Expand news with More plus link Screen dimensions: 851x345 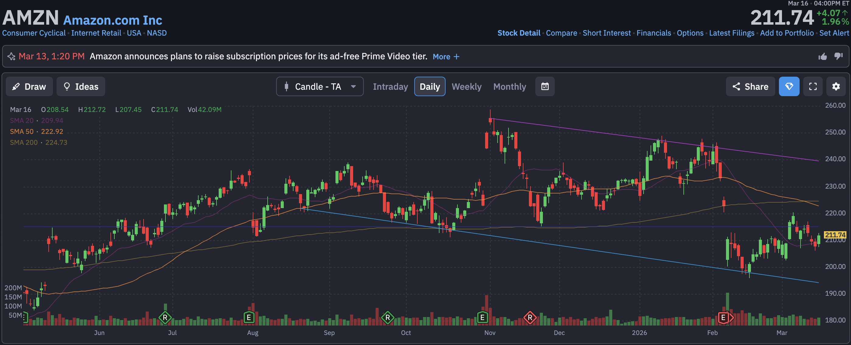click(446, 57)
